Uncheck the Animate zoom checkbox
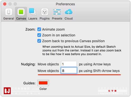This screenshot has width=131, height=97. click(39, 29)
